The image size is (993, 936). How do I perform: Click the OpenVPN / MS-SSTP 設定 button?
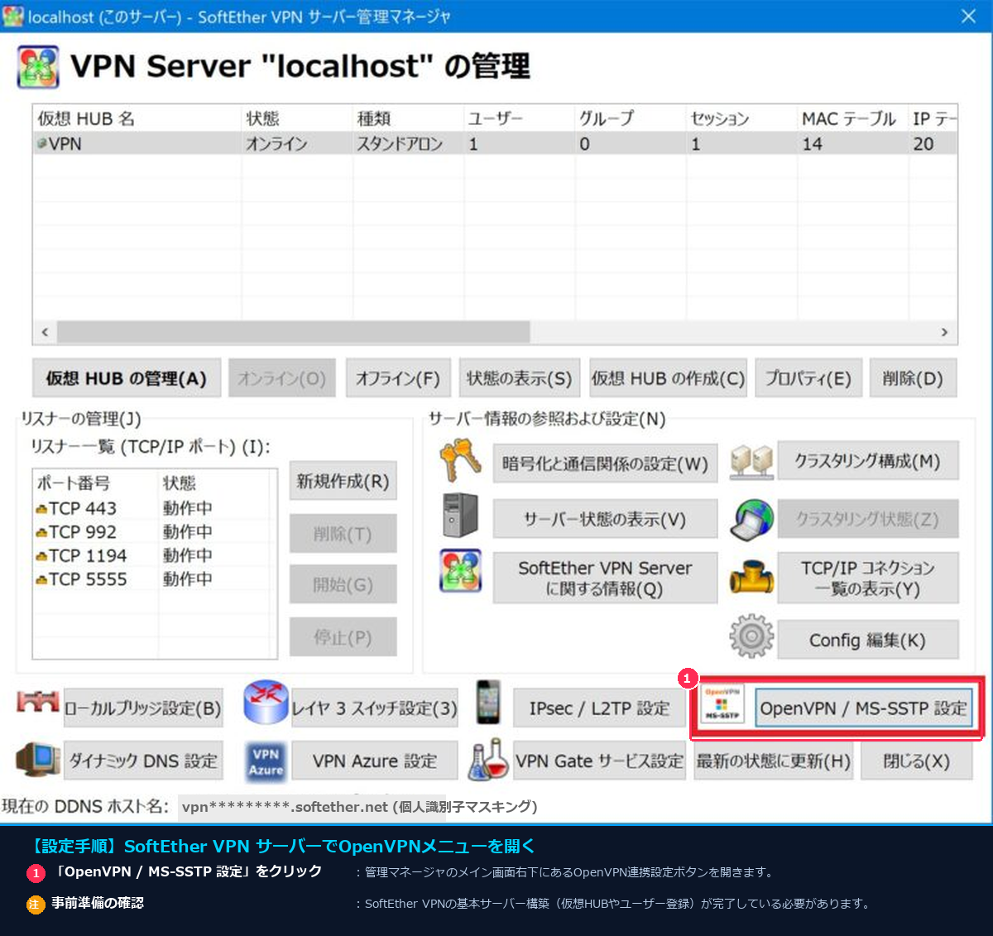[x=864, y=708]
